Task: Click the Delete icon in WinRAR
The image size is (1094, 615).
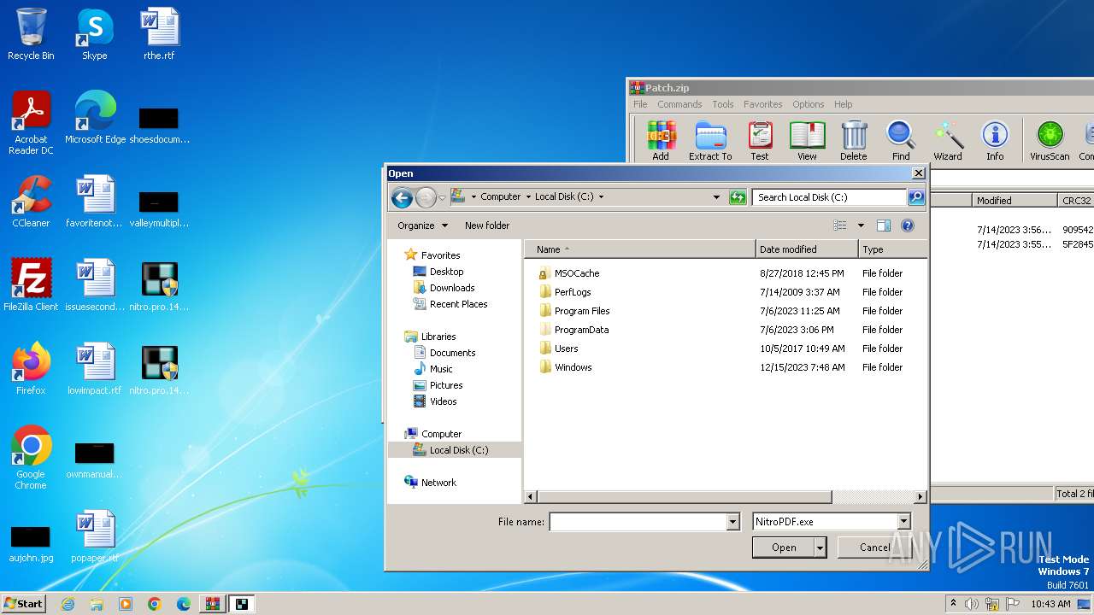Action: [x=854, y=140]
